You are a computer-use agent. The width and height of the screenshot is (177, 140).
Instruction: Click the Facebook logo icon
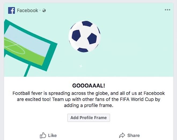(11, 10)
